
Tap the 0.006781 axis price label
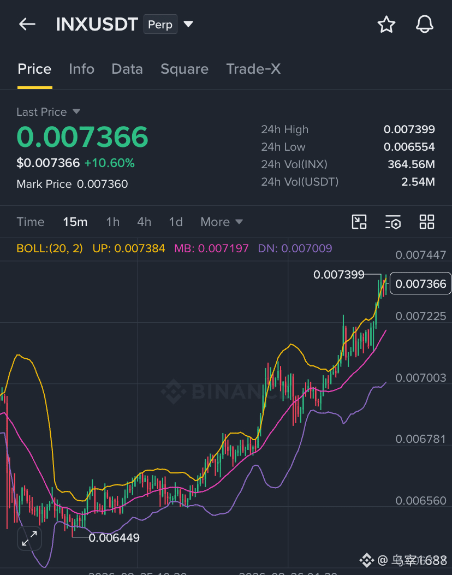click(421, 439)
